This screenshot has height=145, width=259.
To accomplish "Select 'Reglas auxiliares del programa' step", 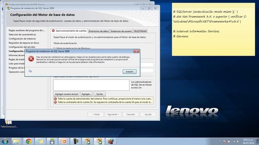I will coord(27,31).
